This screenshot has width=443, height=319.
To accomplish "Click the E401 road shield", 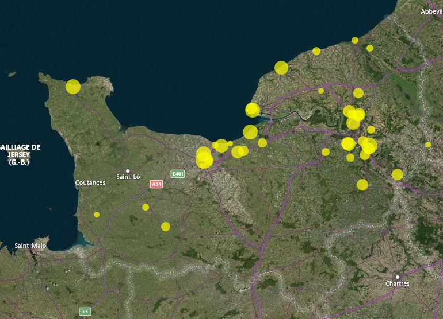I will tap(178, 174).
